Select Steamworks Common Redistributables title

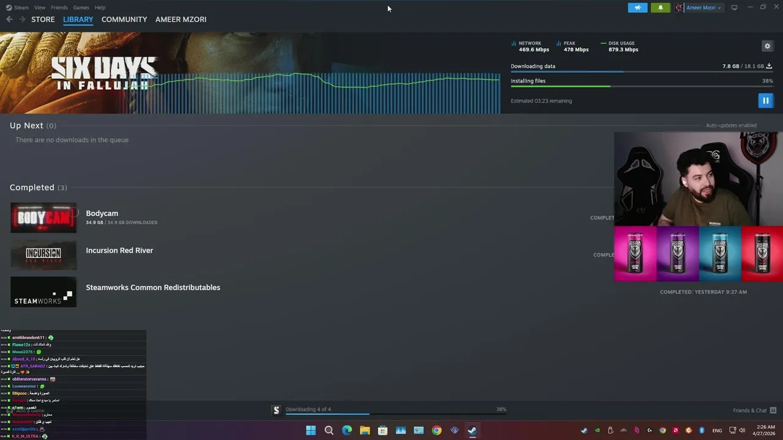coord(153,287)
